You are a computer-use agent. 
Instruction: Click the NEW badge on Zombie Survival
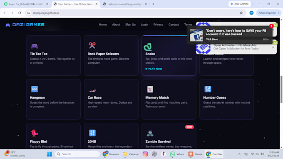[189, 127]
